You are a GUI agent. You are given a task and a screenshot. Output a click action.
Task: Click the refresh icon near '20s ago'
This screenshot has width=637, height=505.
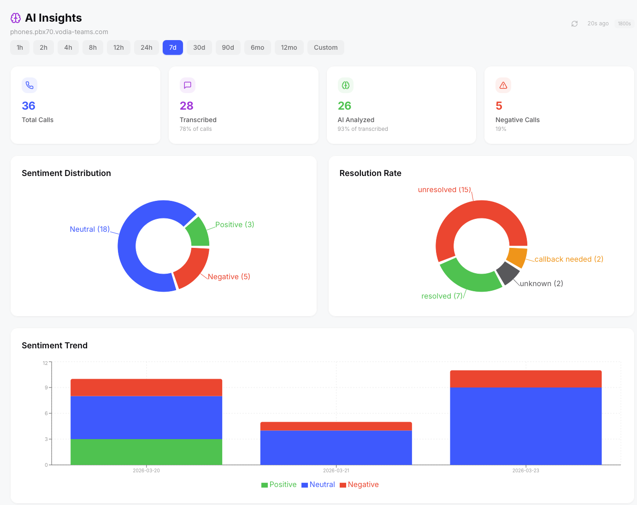click(x=574, y=23)
